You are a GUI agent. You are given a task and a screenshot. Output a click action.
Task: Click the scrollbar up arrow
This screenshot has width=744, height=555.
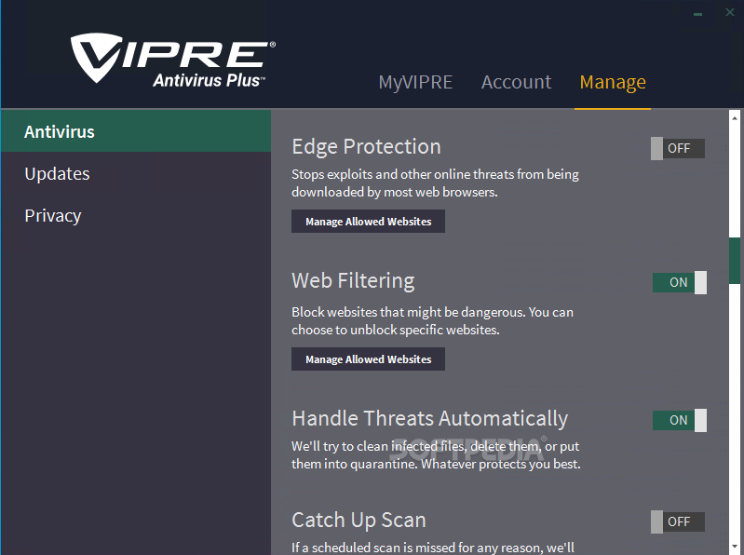[x=735, y=117]
